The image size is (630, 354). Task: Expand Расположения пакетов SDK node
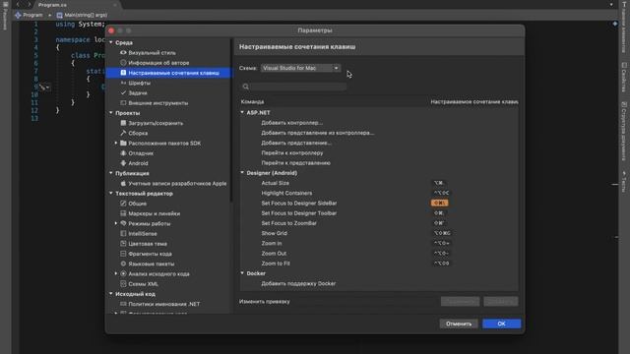click(116, 143)
